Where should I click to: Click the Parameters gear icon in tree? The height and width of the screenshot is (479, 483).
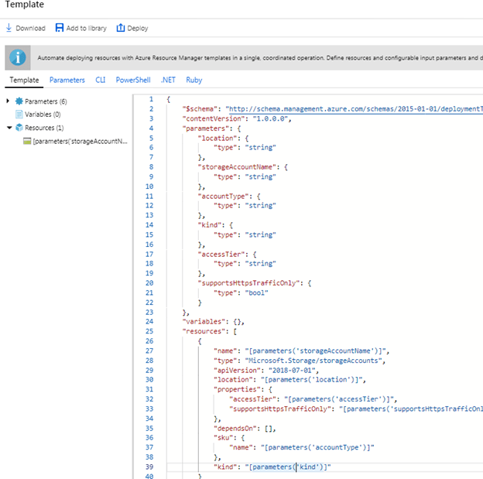point(19,101)
